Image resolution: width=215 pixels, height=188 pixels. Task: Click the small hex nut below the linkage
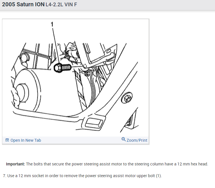[x=87, y=74]
